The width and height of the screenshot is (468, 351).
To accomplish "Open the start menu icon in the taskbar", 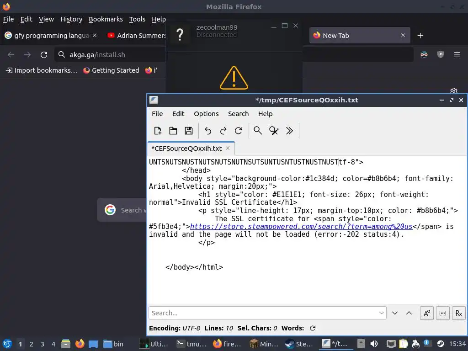I will 7,344.
